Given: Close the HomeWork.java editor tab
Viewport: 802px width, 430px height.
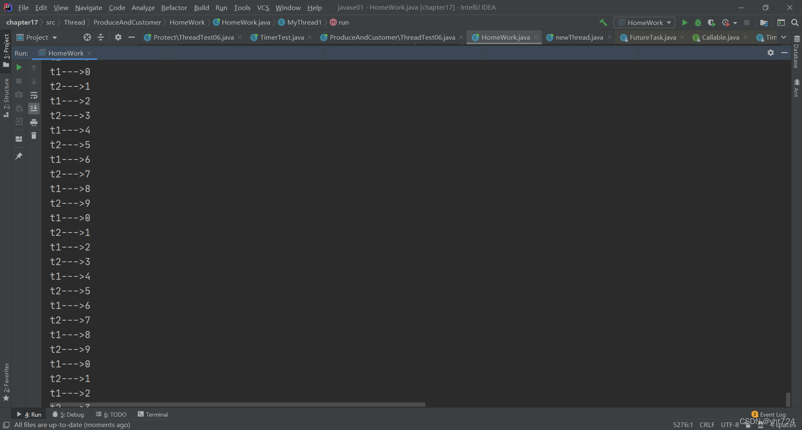Looking at the screenshot, I should tap(536, 38).
